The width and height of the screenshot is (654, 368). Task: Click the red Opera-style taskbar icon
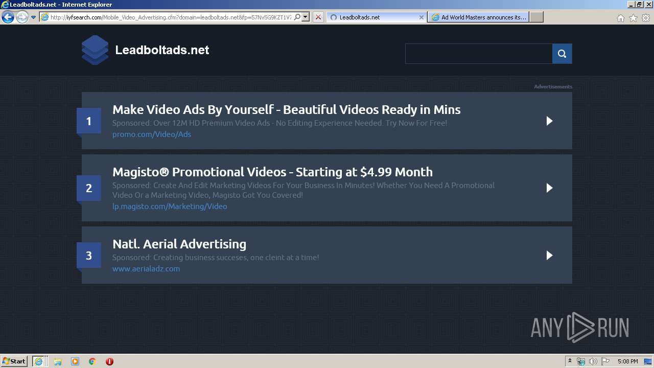[109, 361]
